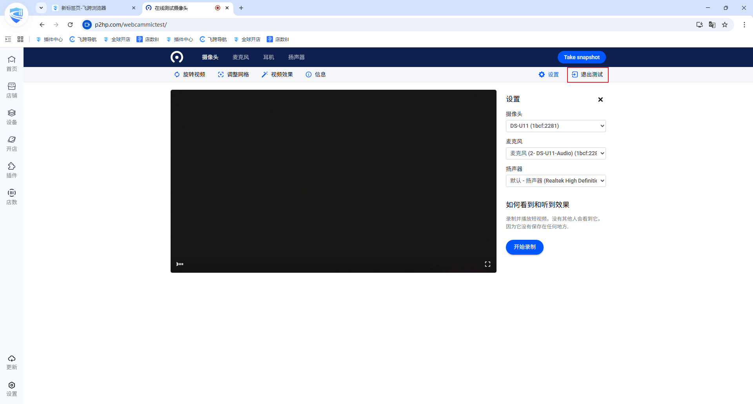Open the 摄像头 camera DS-U11 dropdown
Image resolution: width=753 pixels, height=404 pixels.
click(x=556, y=126)
